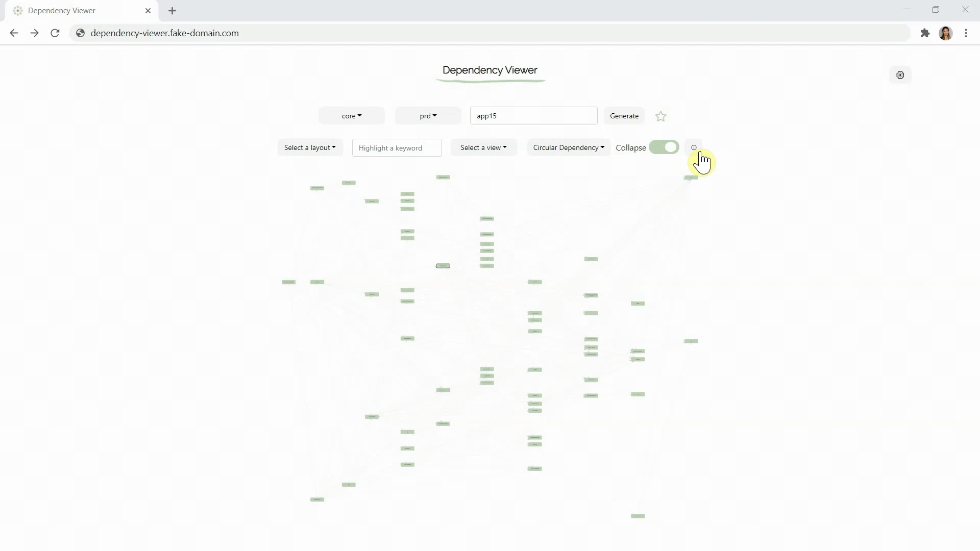
Task: Click the Highlight a keyword search box
Action: (x=397, y=147)
